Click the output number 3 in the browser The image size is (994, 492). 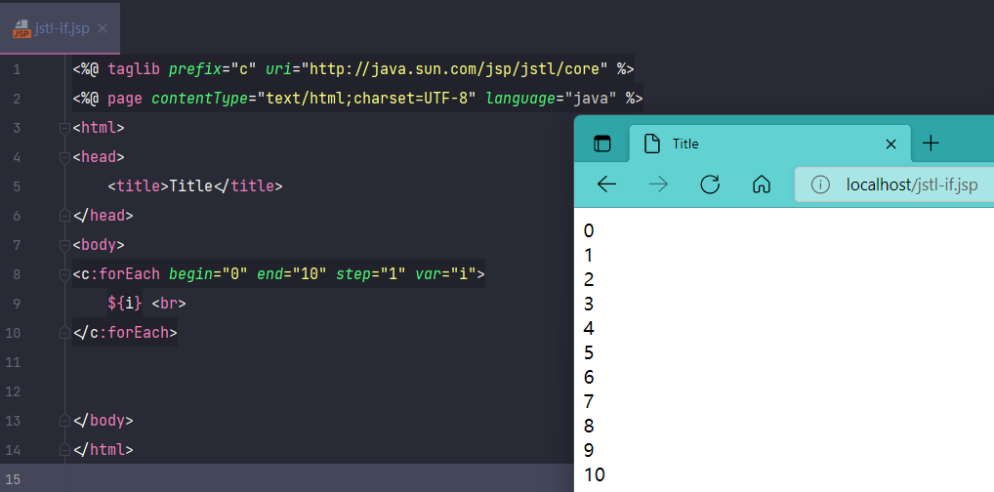pyautogui.click(x=589, y=305)
